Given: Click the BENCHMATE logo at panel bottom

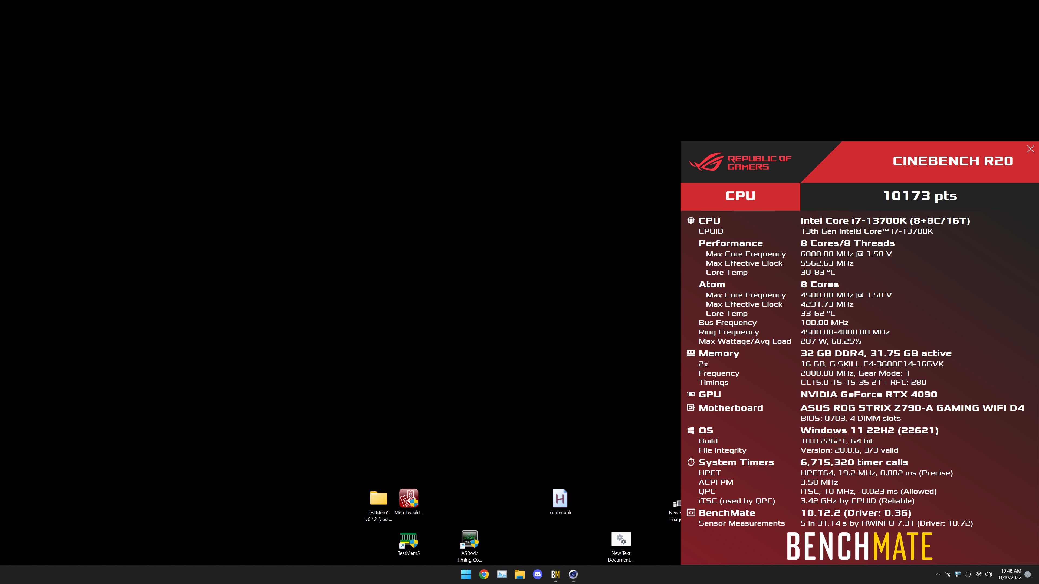Looking at the screenshot, I should (860, 546).
